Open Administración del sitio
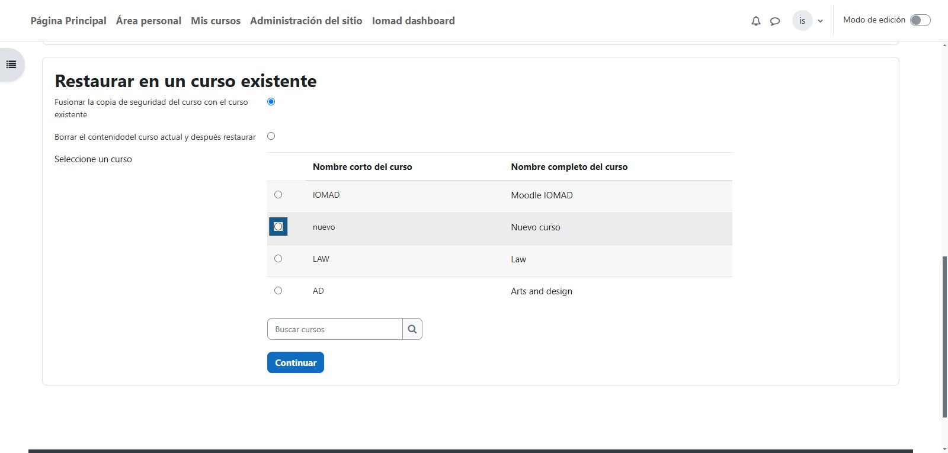The height and width of the screenshot is (453, 948). tap(306, 21)
